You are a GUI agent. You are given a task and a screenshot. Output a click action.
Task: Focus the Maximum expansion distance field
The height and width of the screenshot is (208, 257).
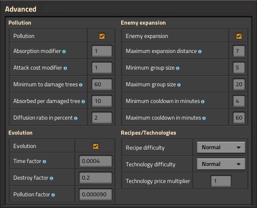(x=239, y=51)
